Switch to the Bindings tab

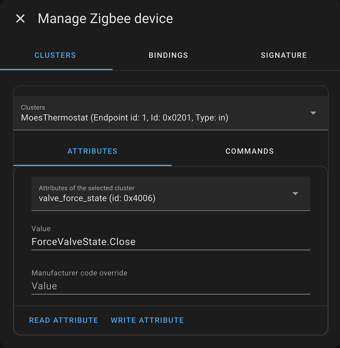[x=168, y=55]
